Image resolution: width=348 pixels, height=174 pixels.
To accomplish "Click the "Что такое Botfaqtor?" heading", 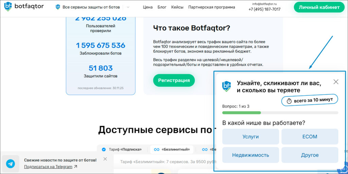I will point(192,28).
